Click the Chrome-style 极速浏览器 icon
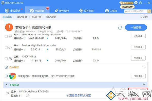 (x=13, y=76)
